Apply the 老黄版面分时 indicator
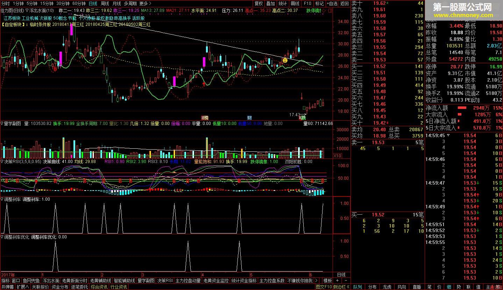Viewport: 503px width, 290px height. coord(75,281)
